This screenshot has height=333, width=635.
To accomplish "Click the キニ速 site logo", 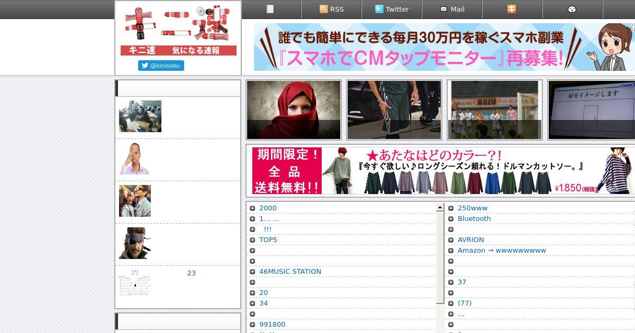I will 178,30.
